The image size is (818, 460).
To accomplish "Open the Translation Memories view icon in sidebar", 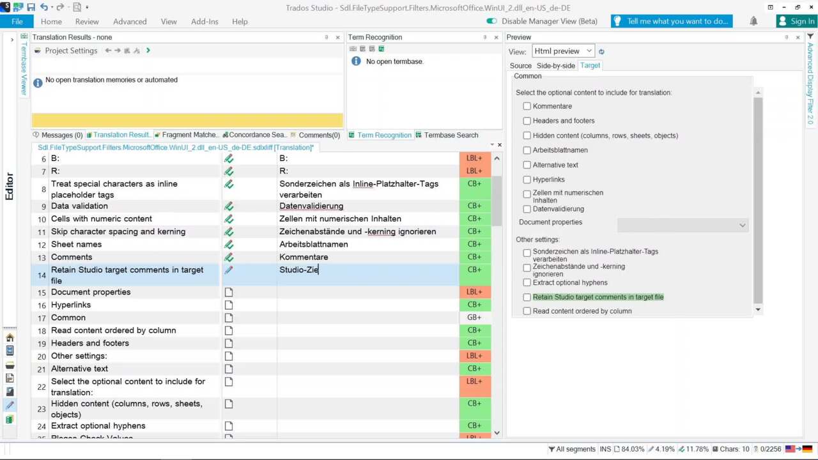I will 10,420.
